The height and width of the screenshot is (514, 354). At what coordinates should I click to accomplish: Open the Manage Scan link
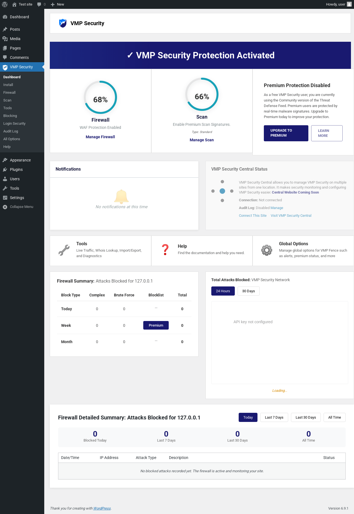tap(202, 140)
